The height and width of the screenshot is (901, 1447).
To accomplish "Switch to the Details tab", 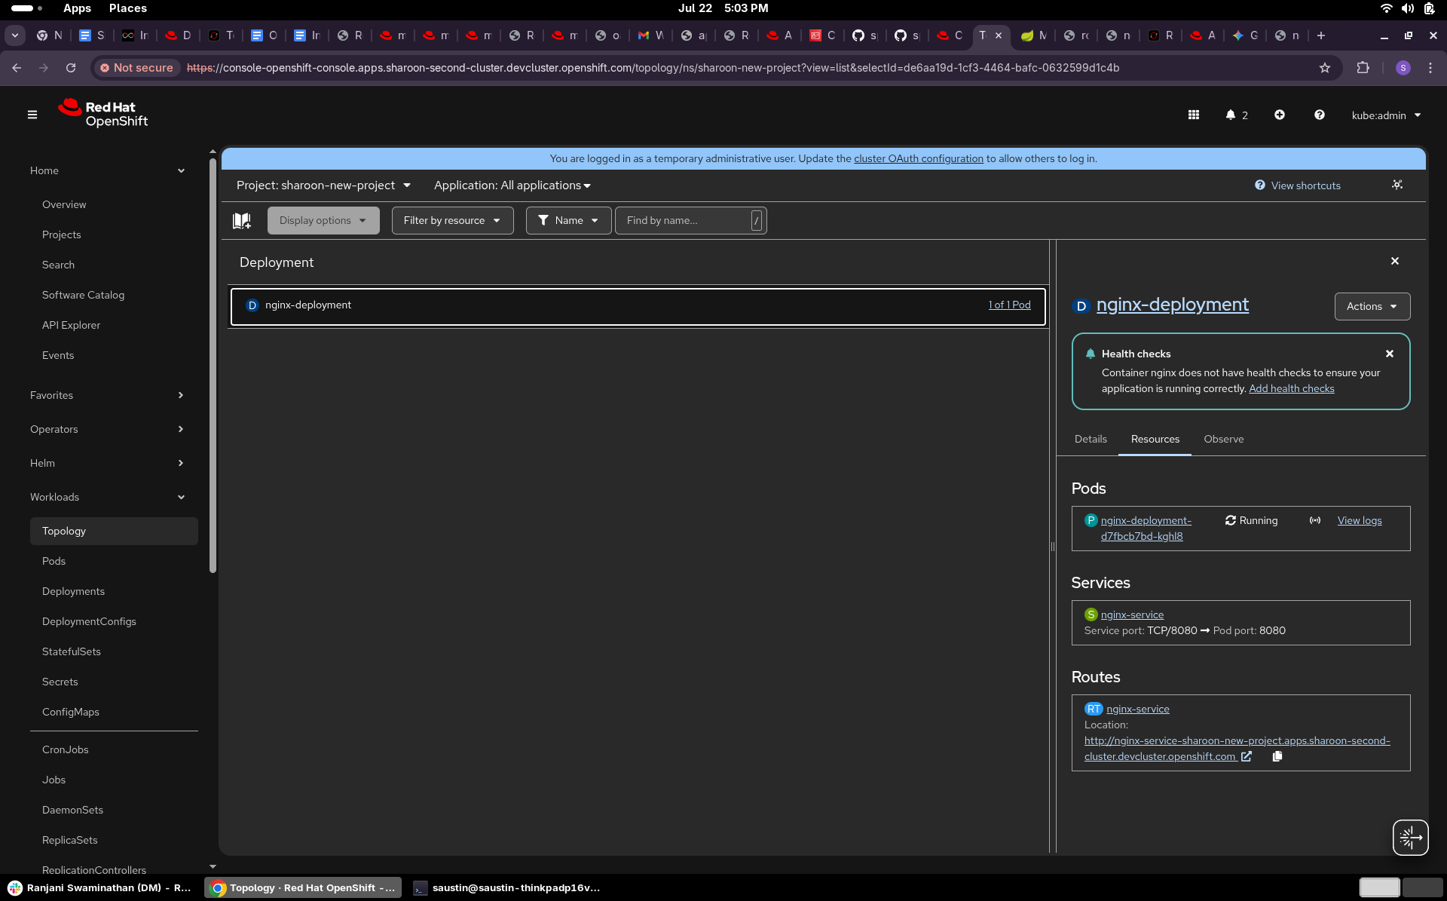I will pyautogui.click(x=1091, y=439).
